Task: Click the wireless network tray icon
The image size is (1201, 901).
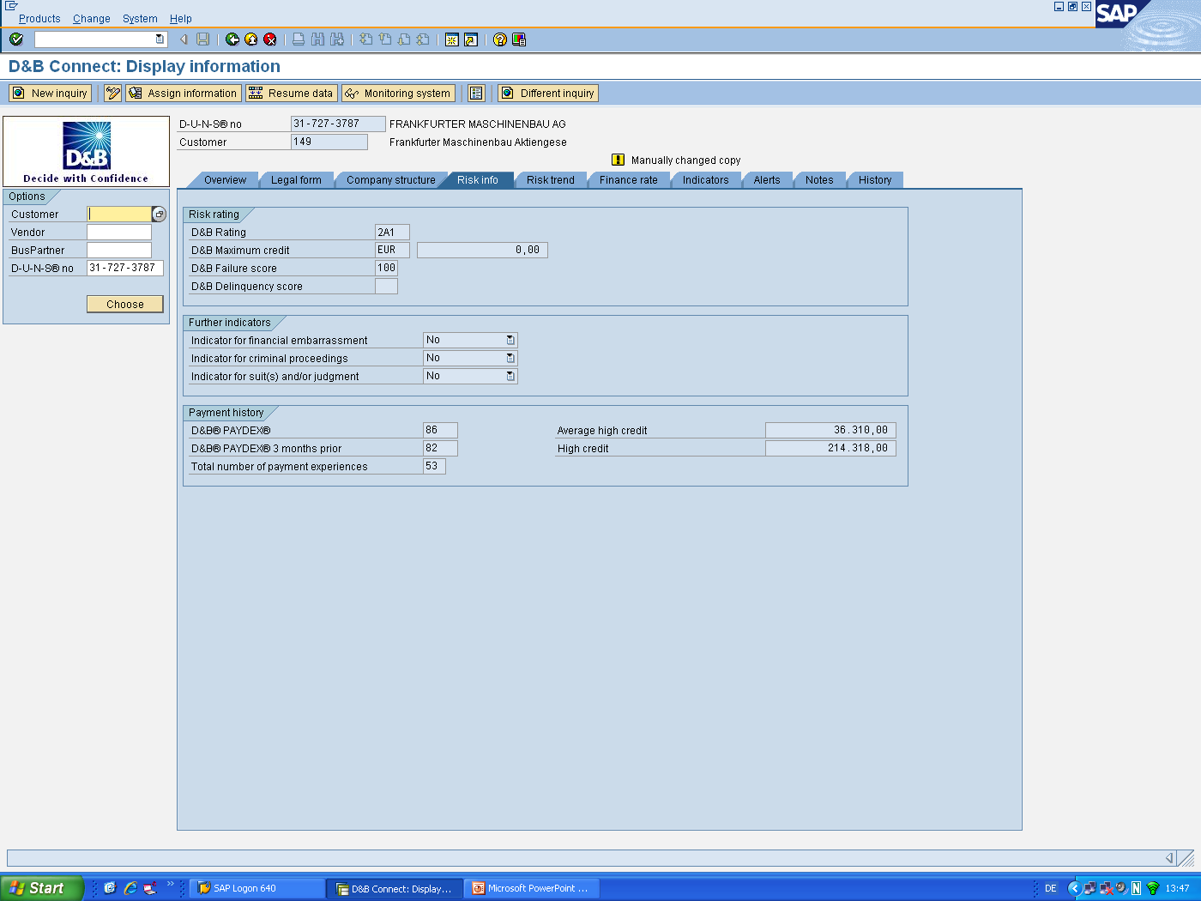Action: [x=1153, y=888]
